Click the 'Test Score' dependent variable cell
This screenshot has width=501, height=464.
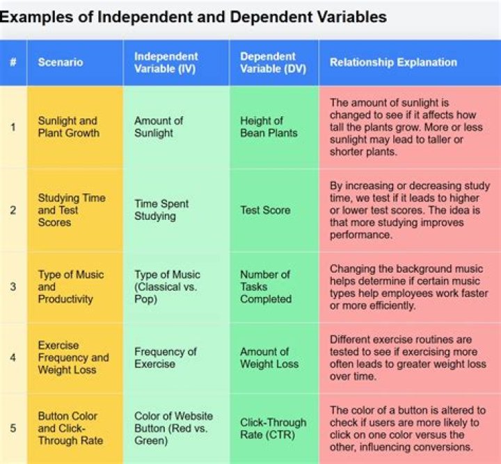(x=265, y=210)
